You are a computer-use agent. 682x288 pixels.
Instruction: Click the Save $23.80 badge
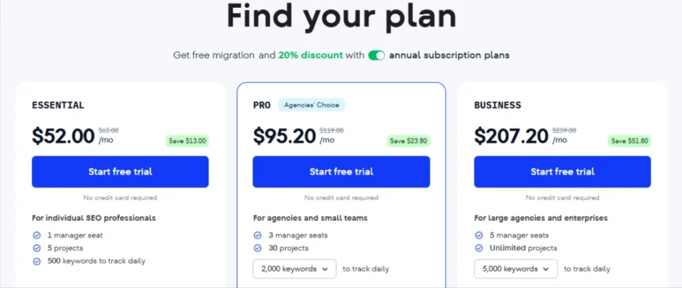pyautogui.click(x=408, y=141)
